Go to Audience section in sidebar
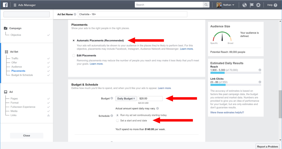 pyautogui.click(x=16, y=67)
